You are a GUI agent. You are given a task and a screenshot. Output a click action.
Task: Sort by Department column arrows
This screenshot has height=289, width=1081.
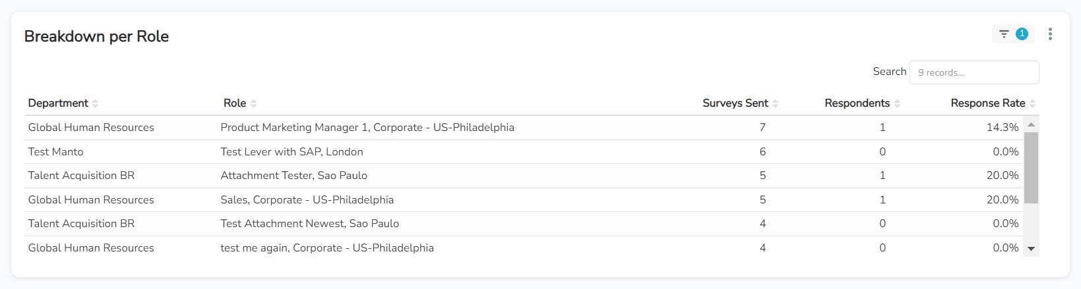[x=96, y=103]
